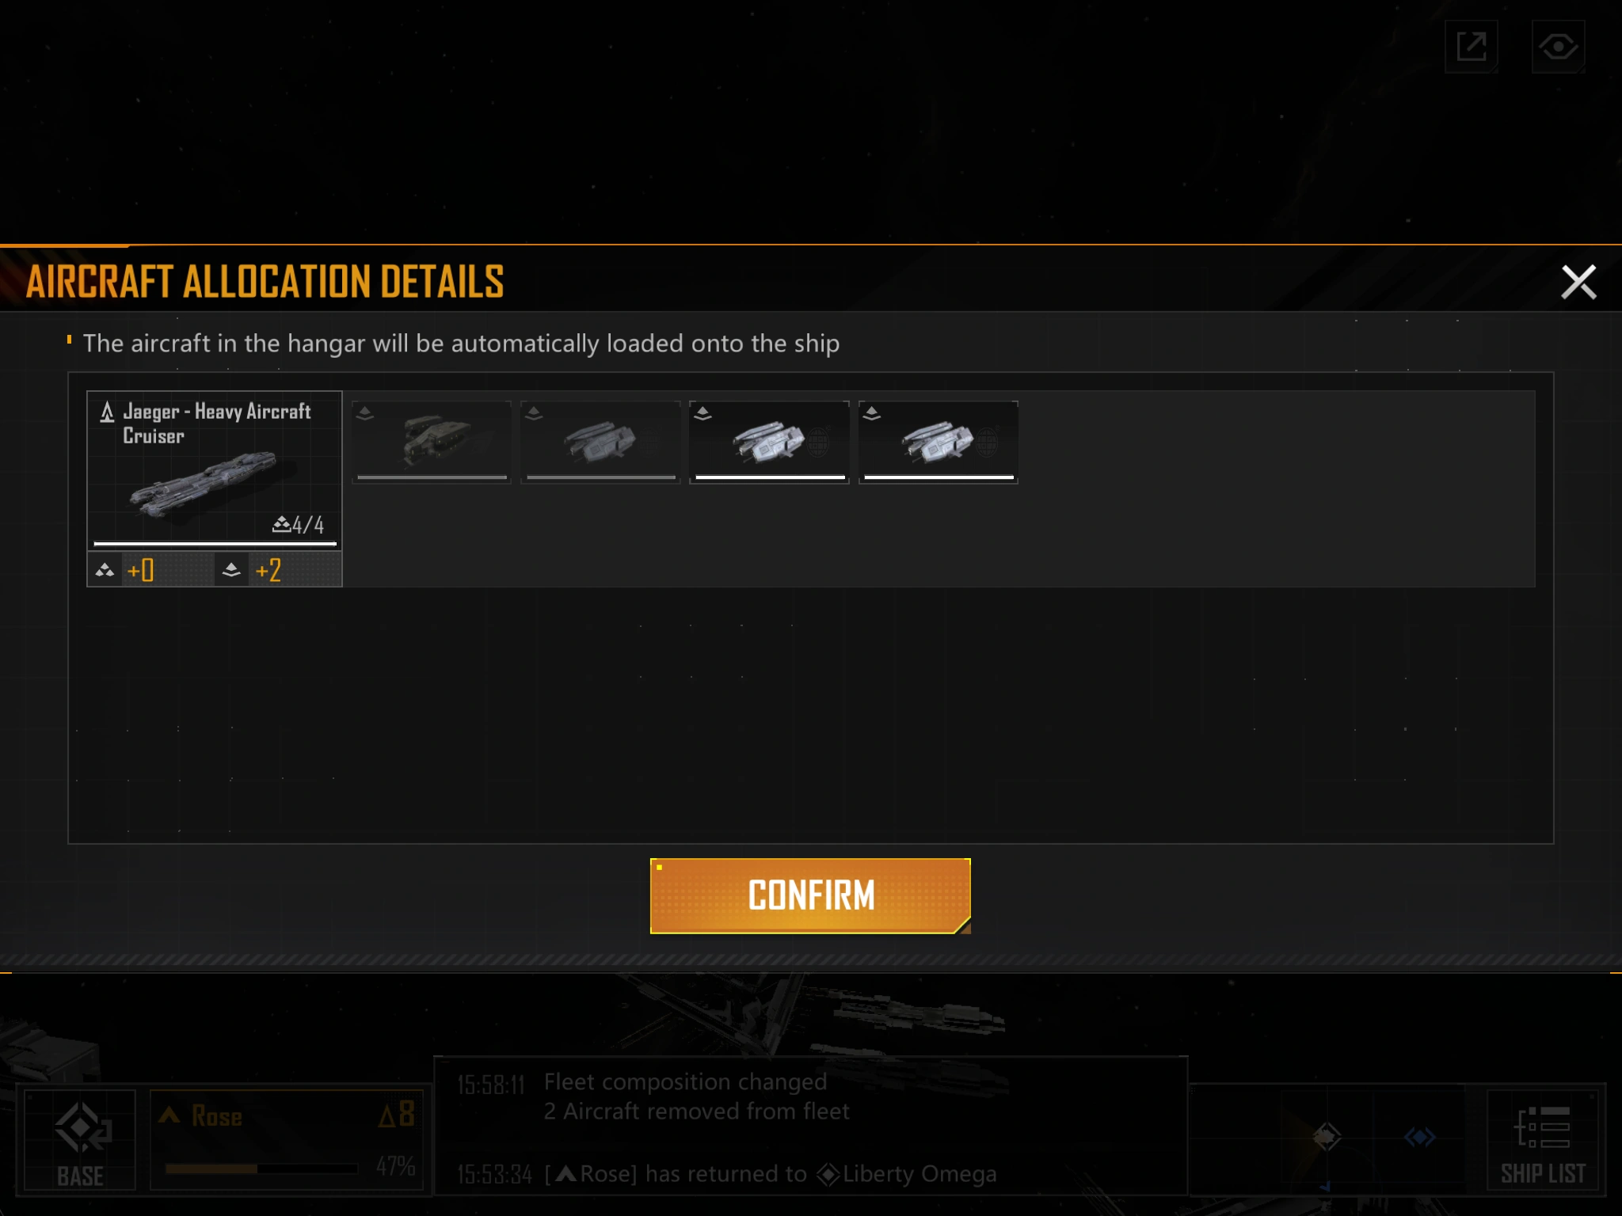Select the third highlighted aircraft slot

coord(769,442)
